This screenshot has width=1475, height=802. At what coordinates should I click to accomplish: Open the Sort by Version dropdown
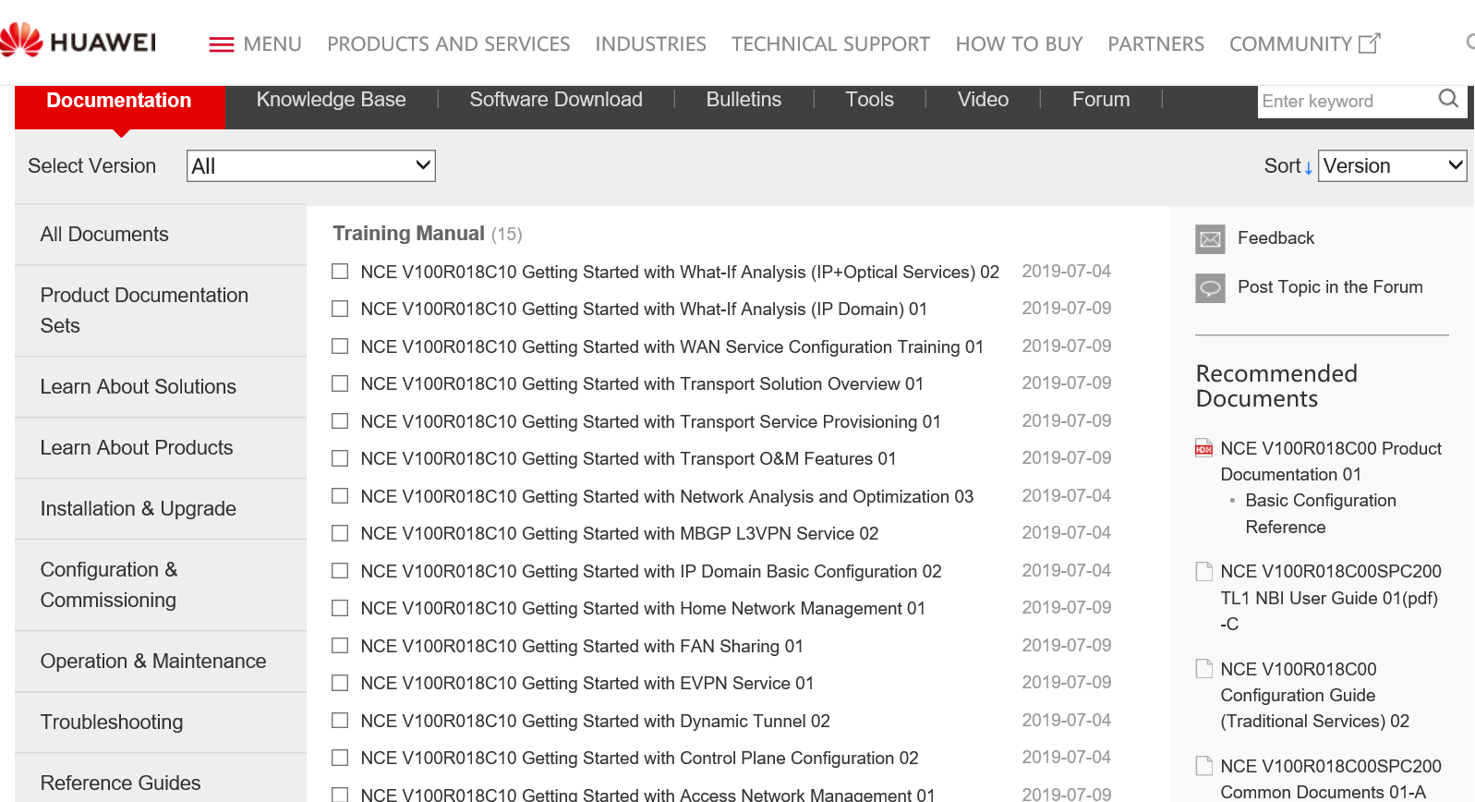click(1392, 166)
